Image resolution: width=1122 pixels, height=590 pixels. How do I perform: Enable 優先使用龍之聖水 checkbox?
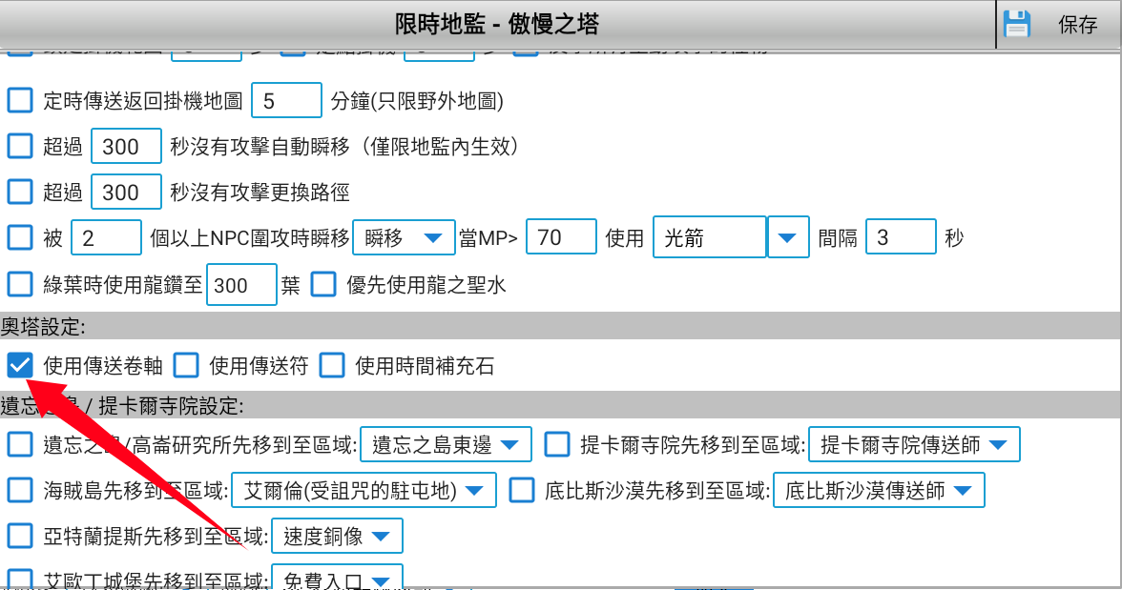[323, 284]
